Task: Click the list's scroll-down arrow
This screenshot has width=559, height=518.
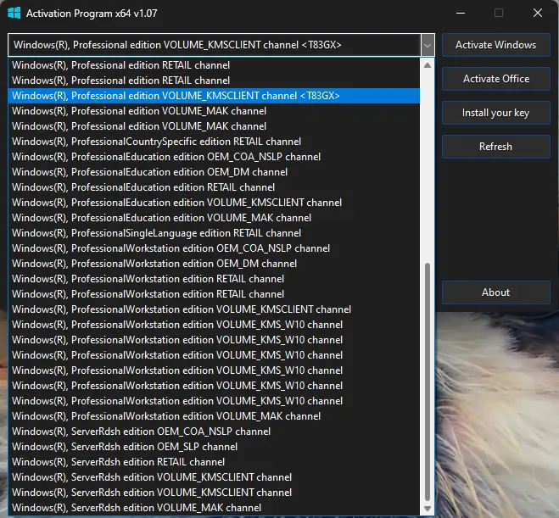Action: point(428,509)
